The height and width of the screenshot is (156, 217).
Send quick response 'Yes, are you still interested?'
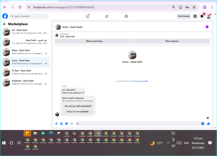[x=78, y=106]
